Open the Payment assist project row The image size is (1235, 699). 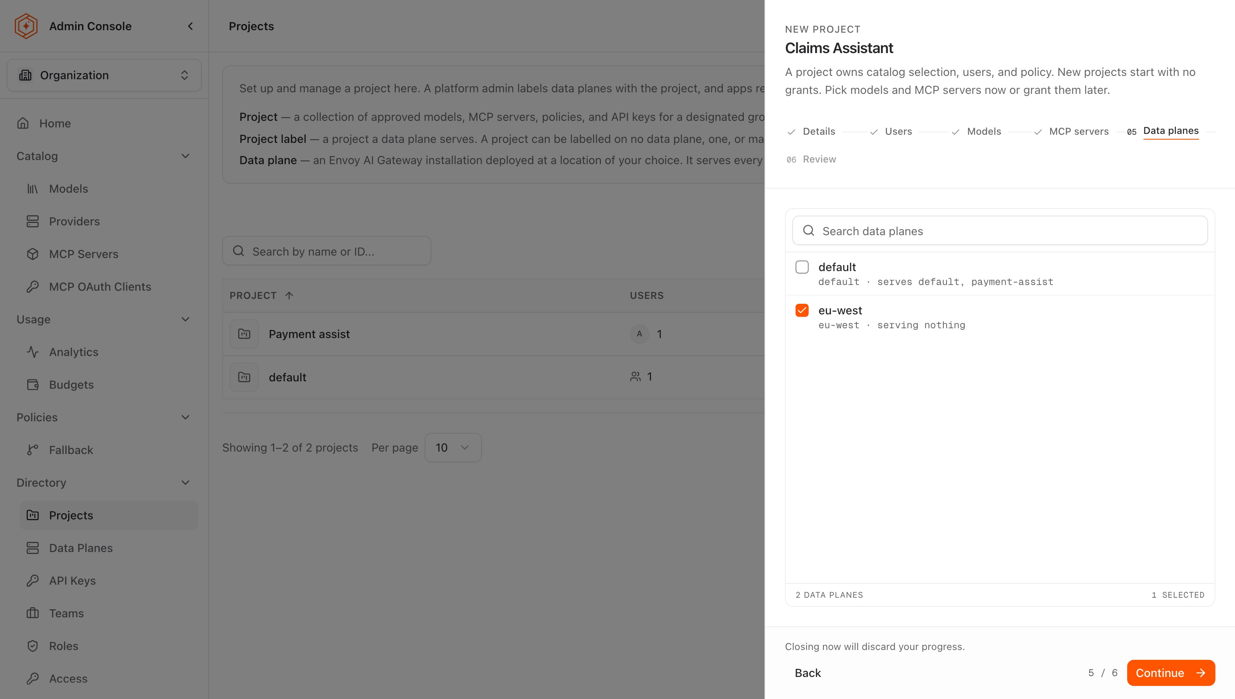[493, 334]
